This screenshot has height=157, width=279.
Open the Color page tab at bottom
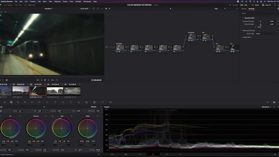[153, 154]
